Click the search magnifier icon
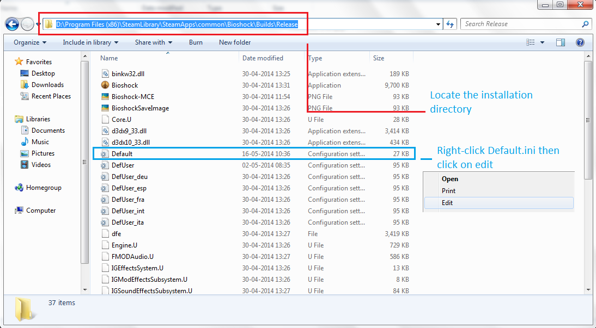This screenshot has width=596, height=328. coord(585,24)
